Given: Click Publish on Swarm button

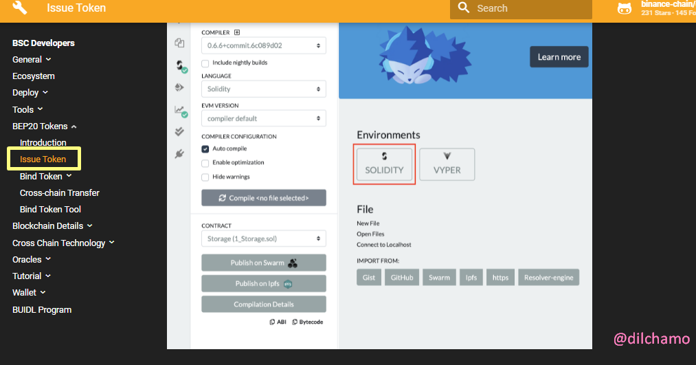Looking at the screenshot, I should point(264,263).
